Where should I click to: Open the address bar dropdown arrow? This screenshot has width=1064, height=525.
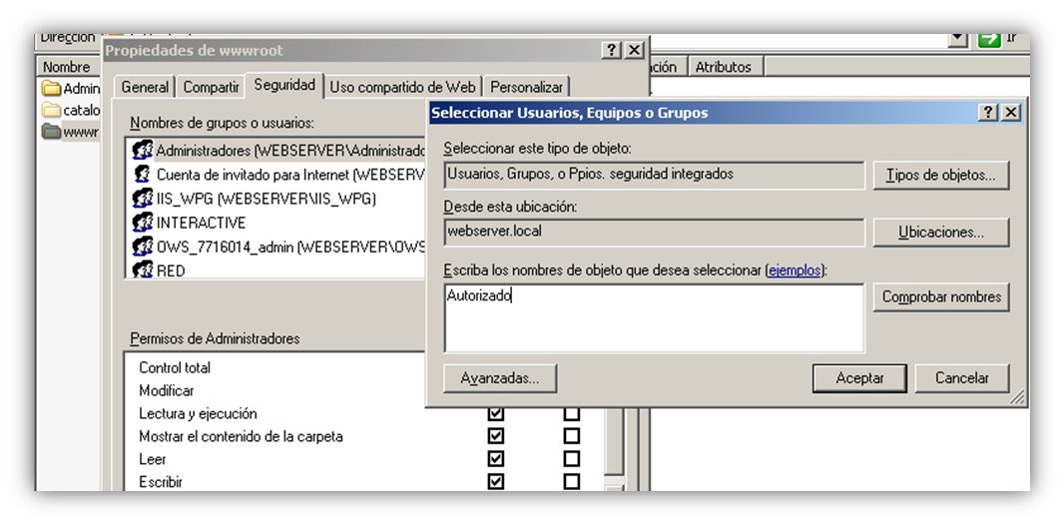tap(958, 39)
